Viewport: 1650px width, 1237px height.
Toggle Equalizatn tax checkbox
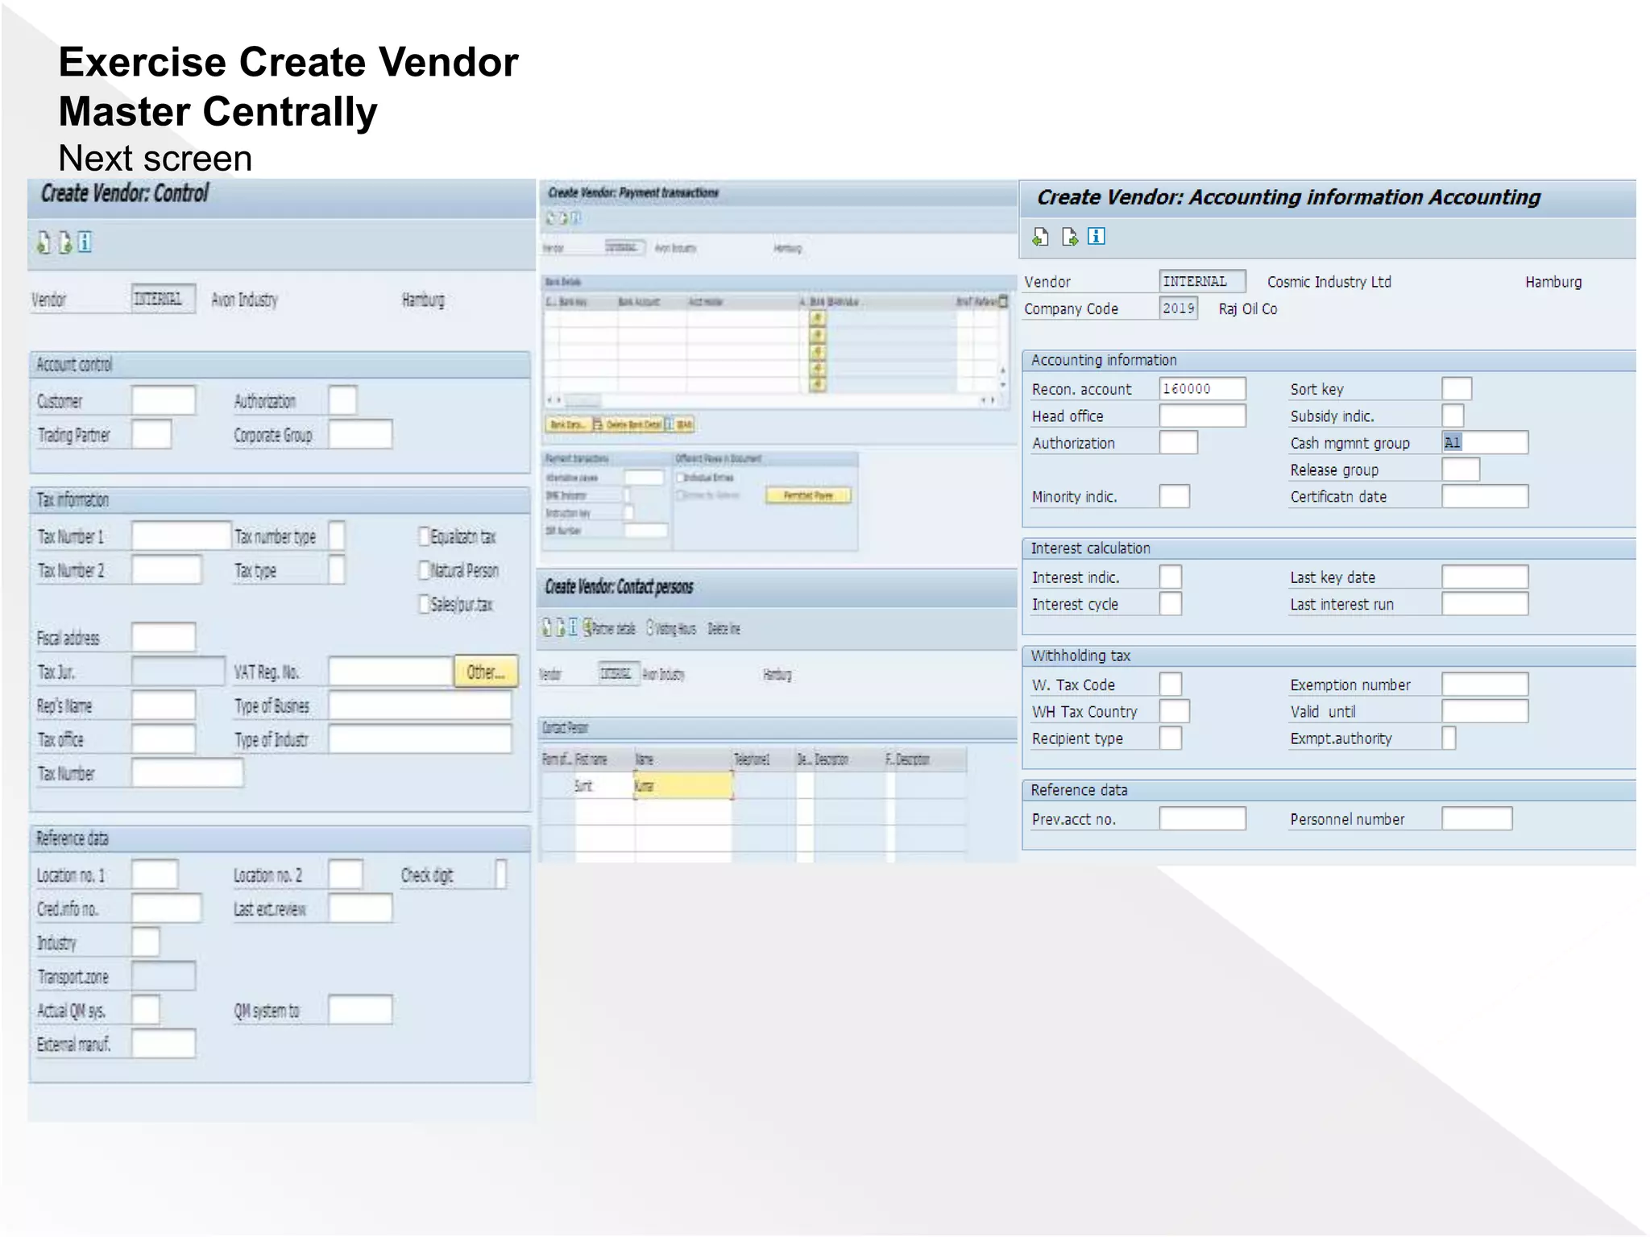(x=425, y=536)
